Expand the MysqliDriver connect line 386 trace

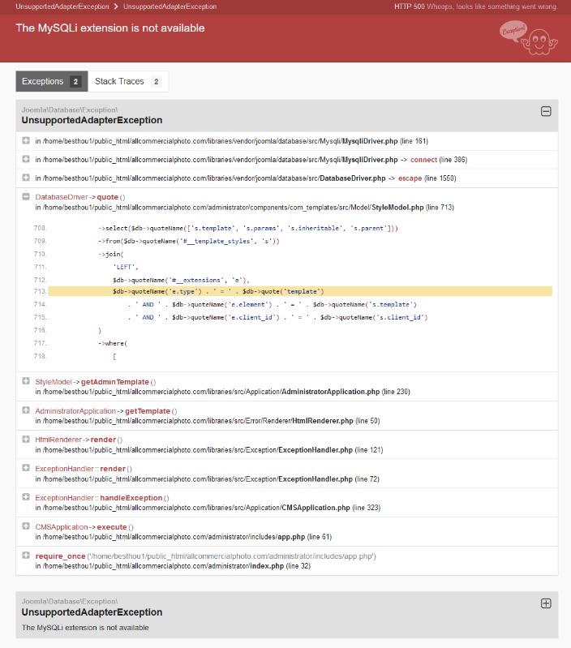click(x=26, y=159)
